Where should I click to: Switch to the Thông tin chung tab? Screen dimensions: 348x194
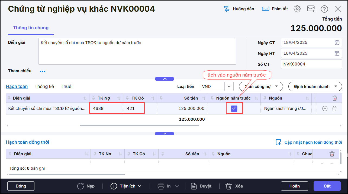pos(31,28)
